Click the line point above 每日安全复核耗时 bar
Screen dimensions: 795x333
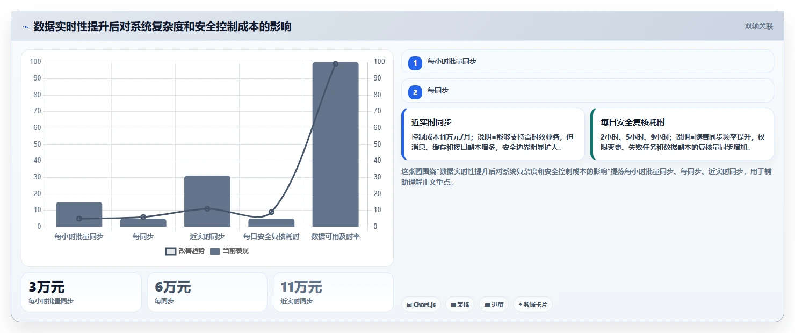271,212
